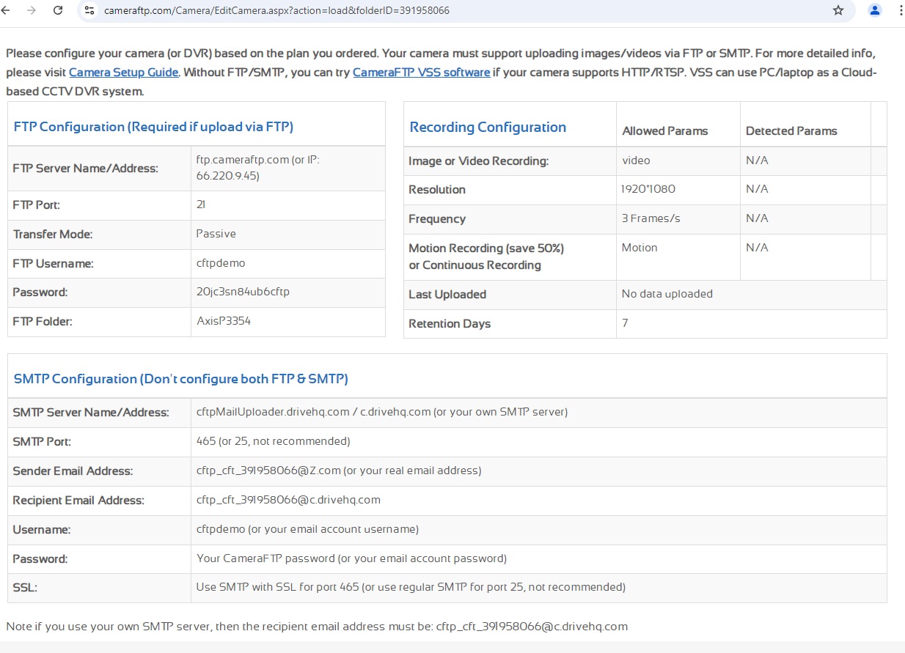Click the cameraftp.com URL in address bar
Viewport: 905px width, 653px height.
(276, 11)
